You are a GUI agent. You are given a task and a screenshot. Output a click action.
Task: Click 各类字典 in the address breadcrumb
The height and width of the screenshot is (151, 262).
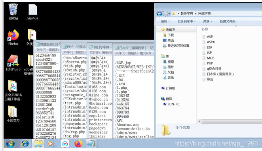[x=187, y=13]
